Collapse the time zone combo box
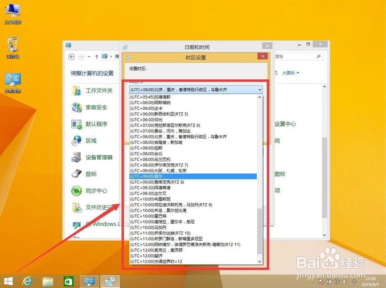 (260, 90)
